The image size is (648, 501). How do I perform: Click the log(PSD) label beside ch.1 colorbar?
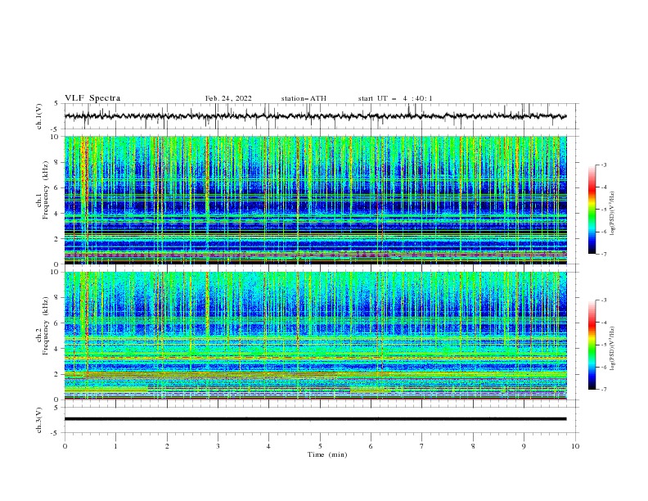613,214
